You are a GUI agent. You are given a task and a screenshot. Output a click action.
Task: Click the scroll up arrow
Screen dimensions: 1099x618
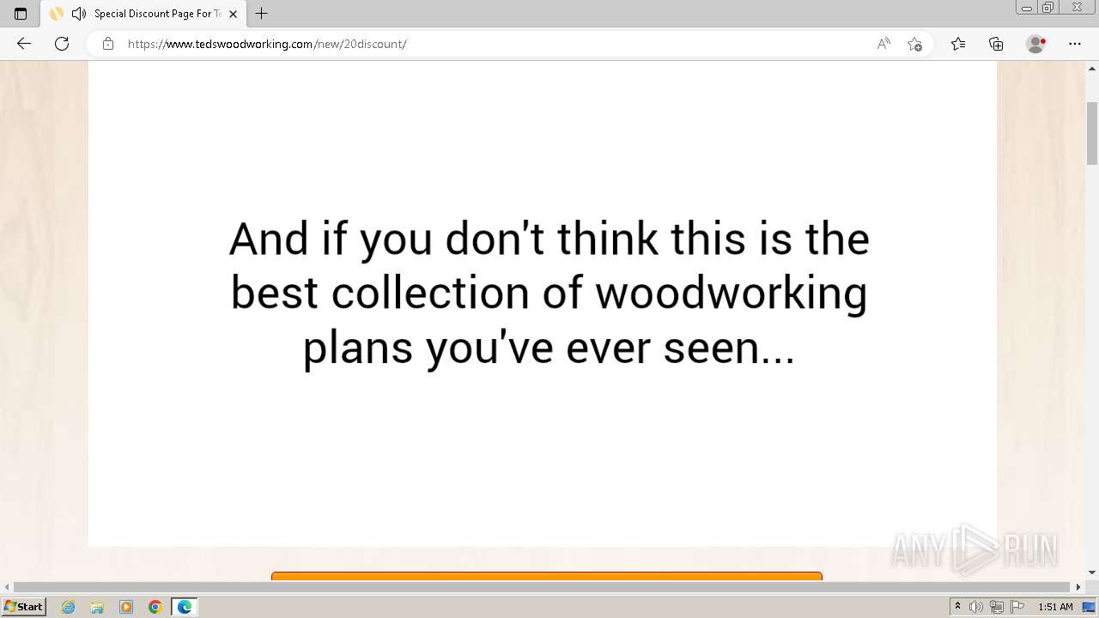[1092, 70]
